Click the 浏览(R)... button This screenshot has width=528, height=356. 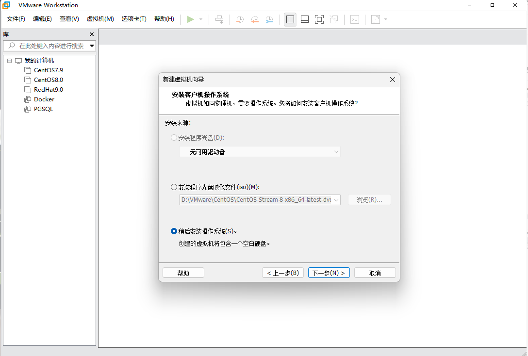(369, 200)
